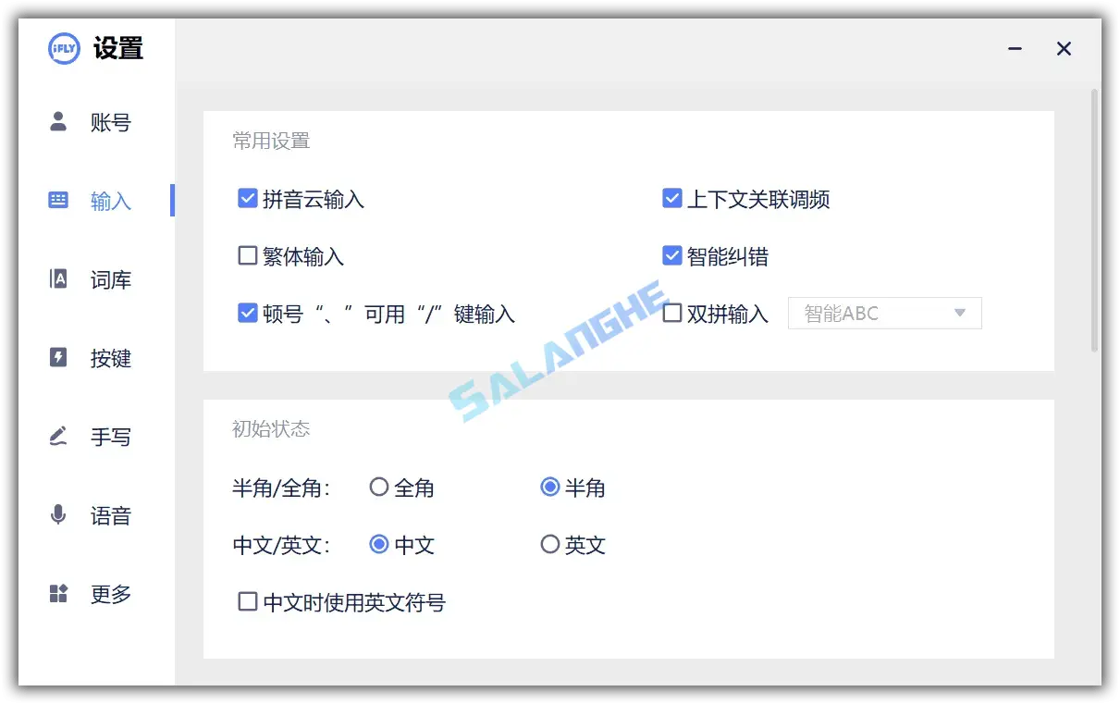Open the 词库 dictionary icon
The image size is (1120, 704).
57,278
